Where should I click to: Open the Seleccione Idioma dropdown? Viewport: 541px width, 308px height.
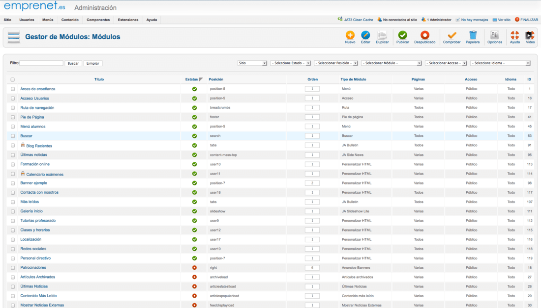tap(500, 63)
